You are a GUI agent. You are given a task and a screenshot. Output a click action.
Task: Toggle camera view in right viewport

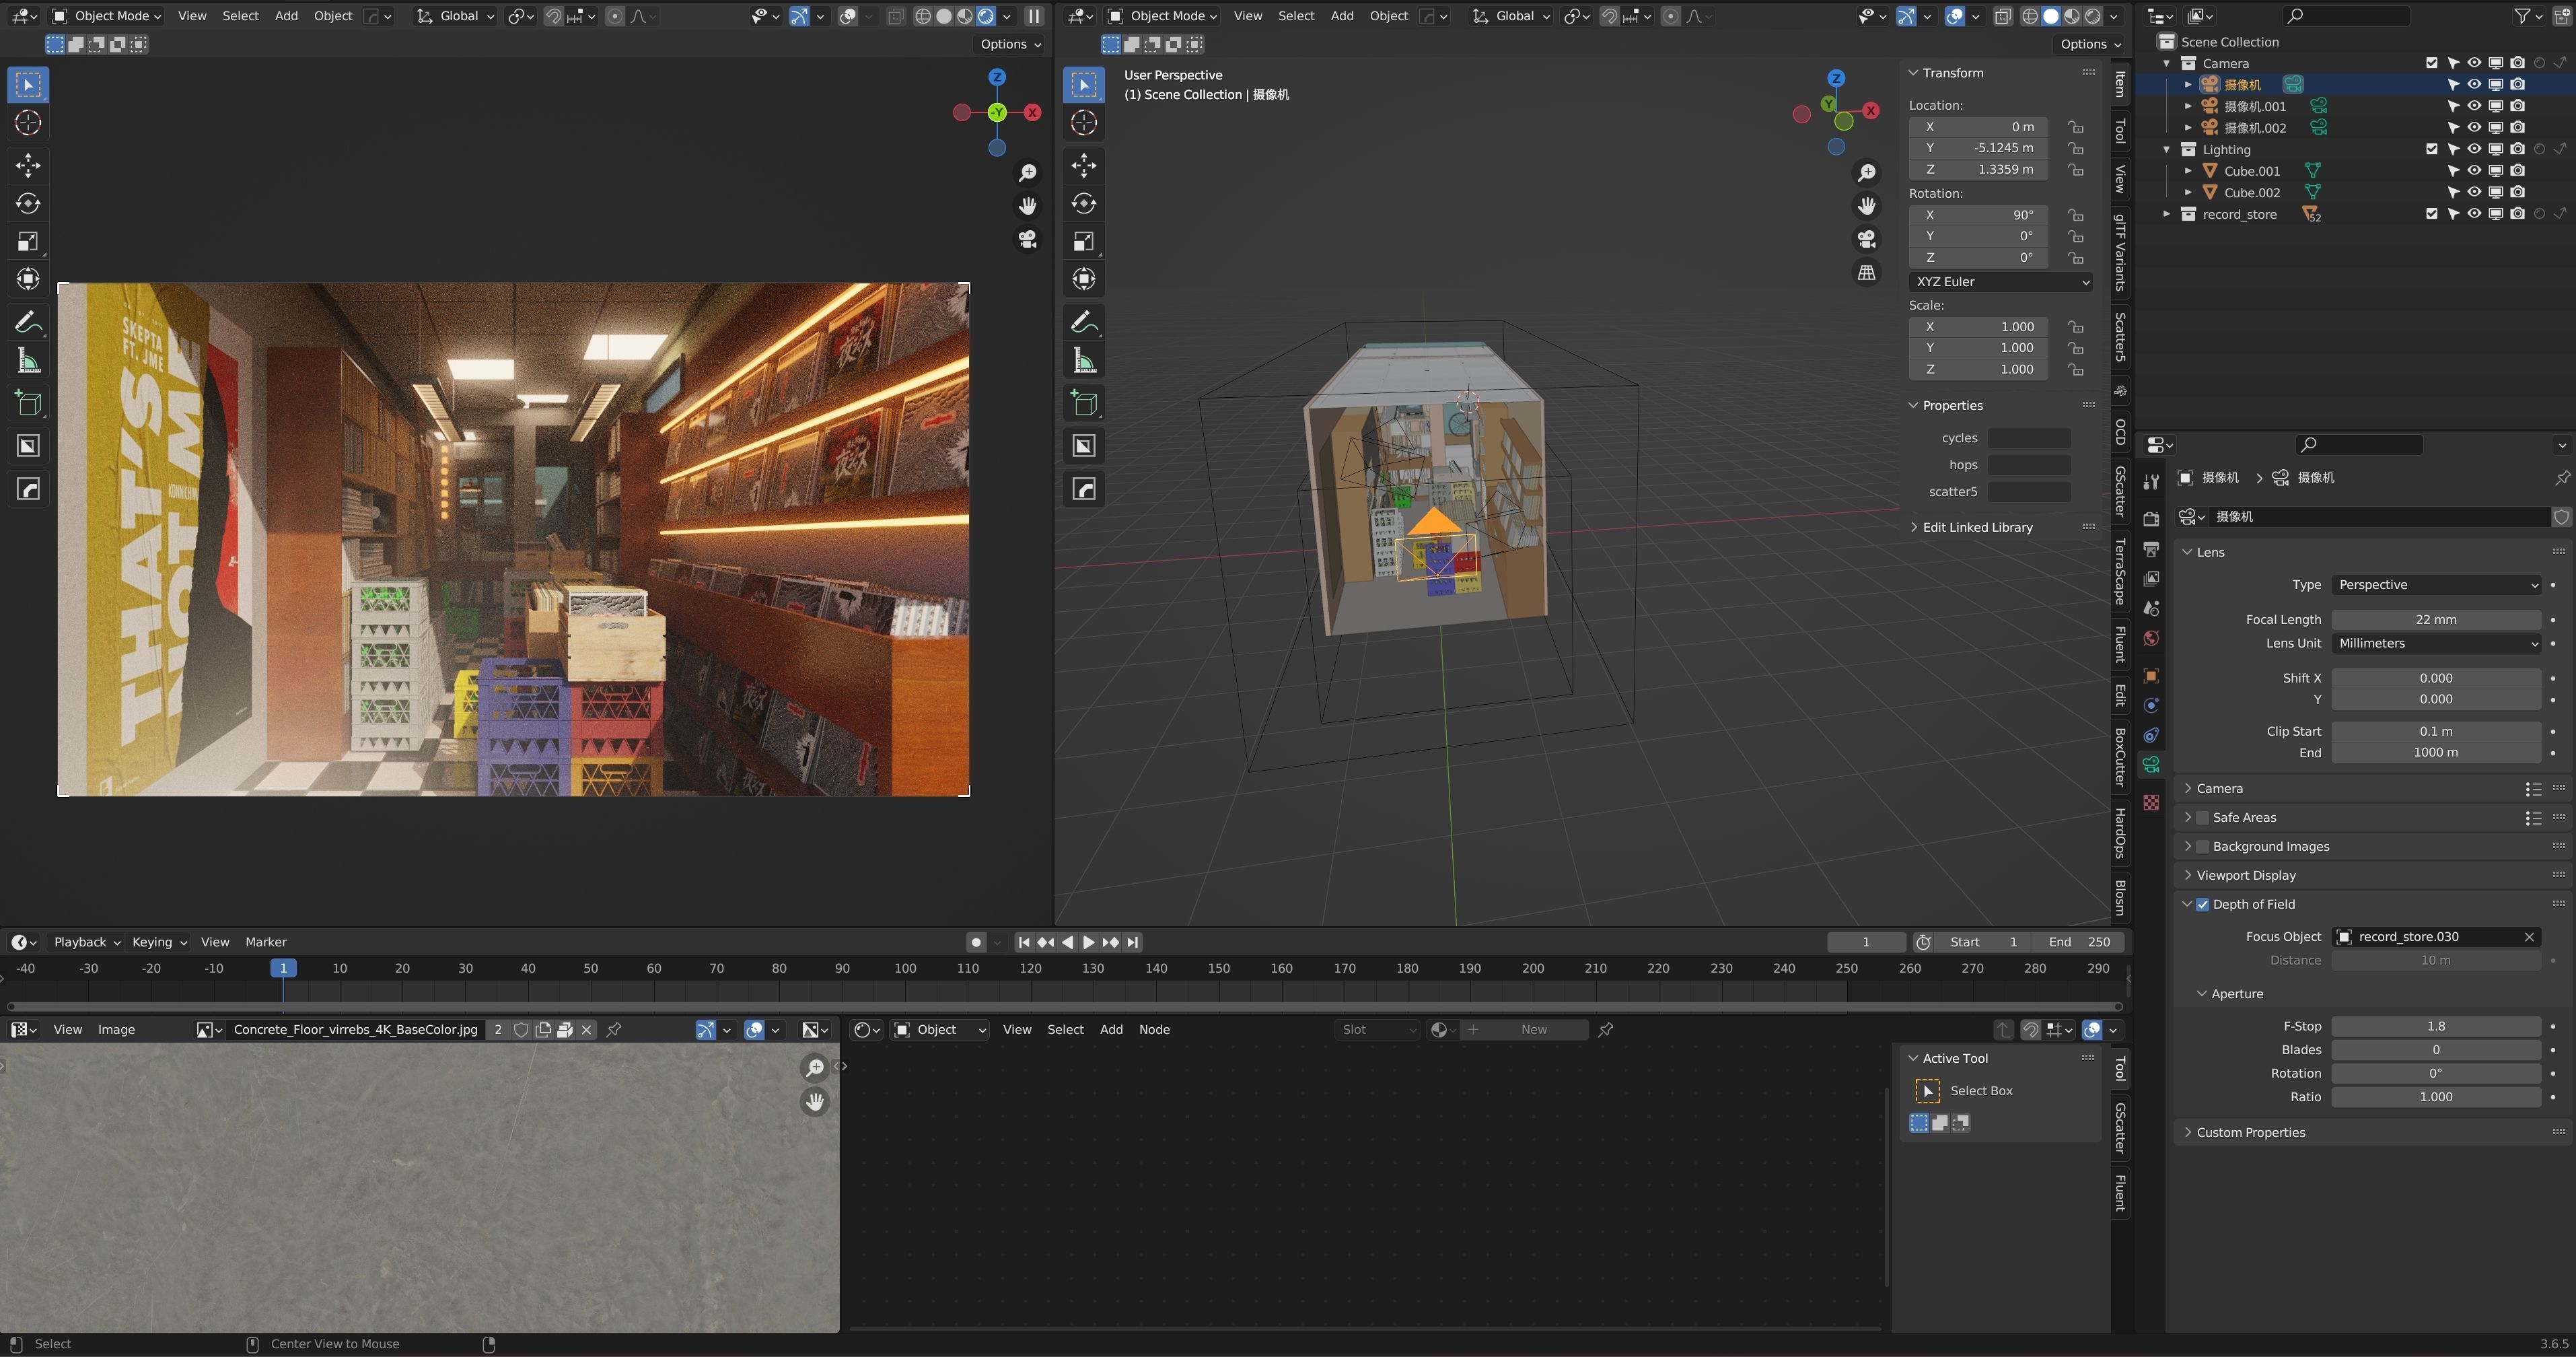1866,239
